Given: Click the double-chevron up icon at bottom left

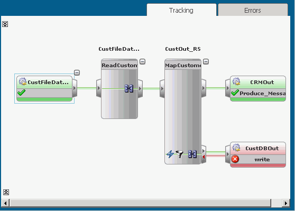Looking at the screenshot, I should (6, 192).
